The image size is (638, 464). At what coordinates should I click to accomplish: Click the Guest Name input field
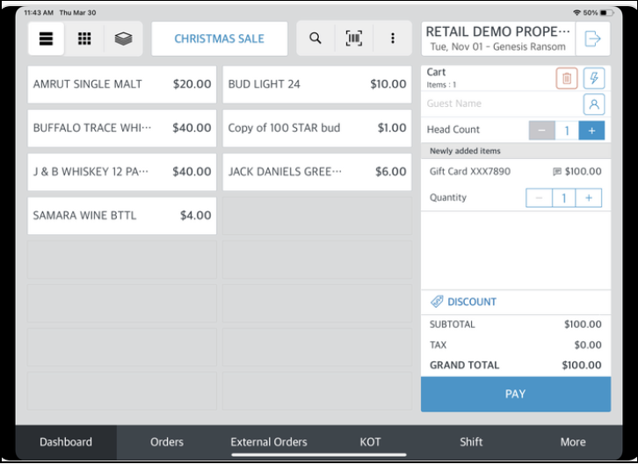pyautogui.click(x=501, y=104)
